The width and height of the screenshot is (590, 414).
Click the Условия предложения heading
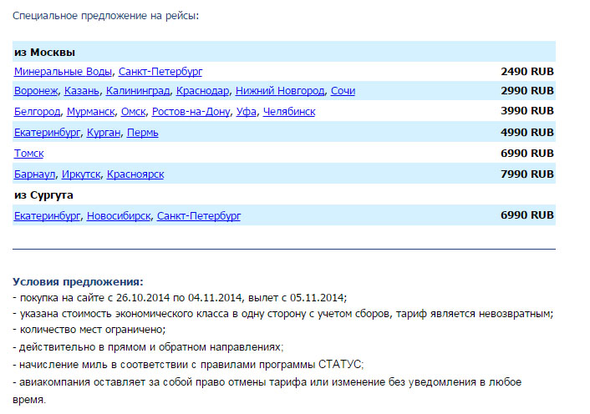pyautogui.click(x=78, y=282)
